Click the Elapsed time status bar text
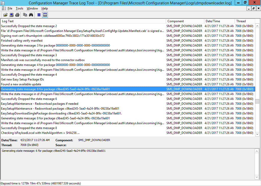The height and width of the screenshot is (186, 261). pos(41,183)
